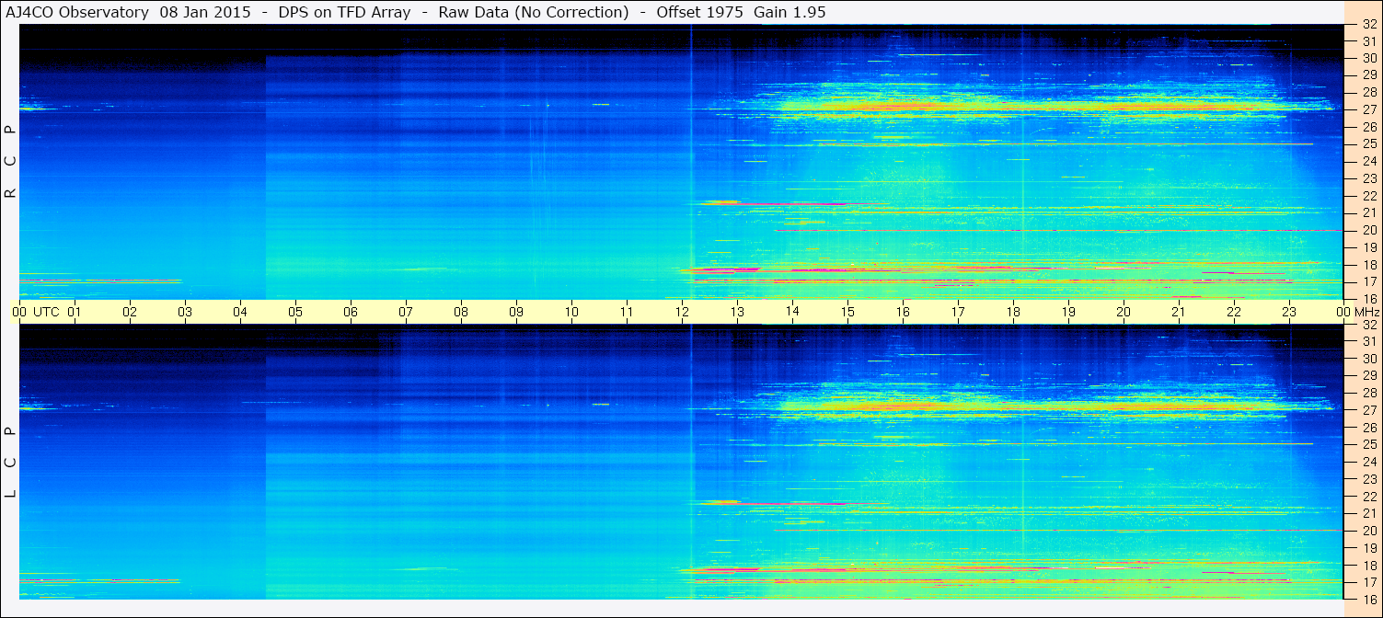
Task: Click the 15 hour time marker
Action: coord(847,312)
